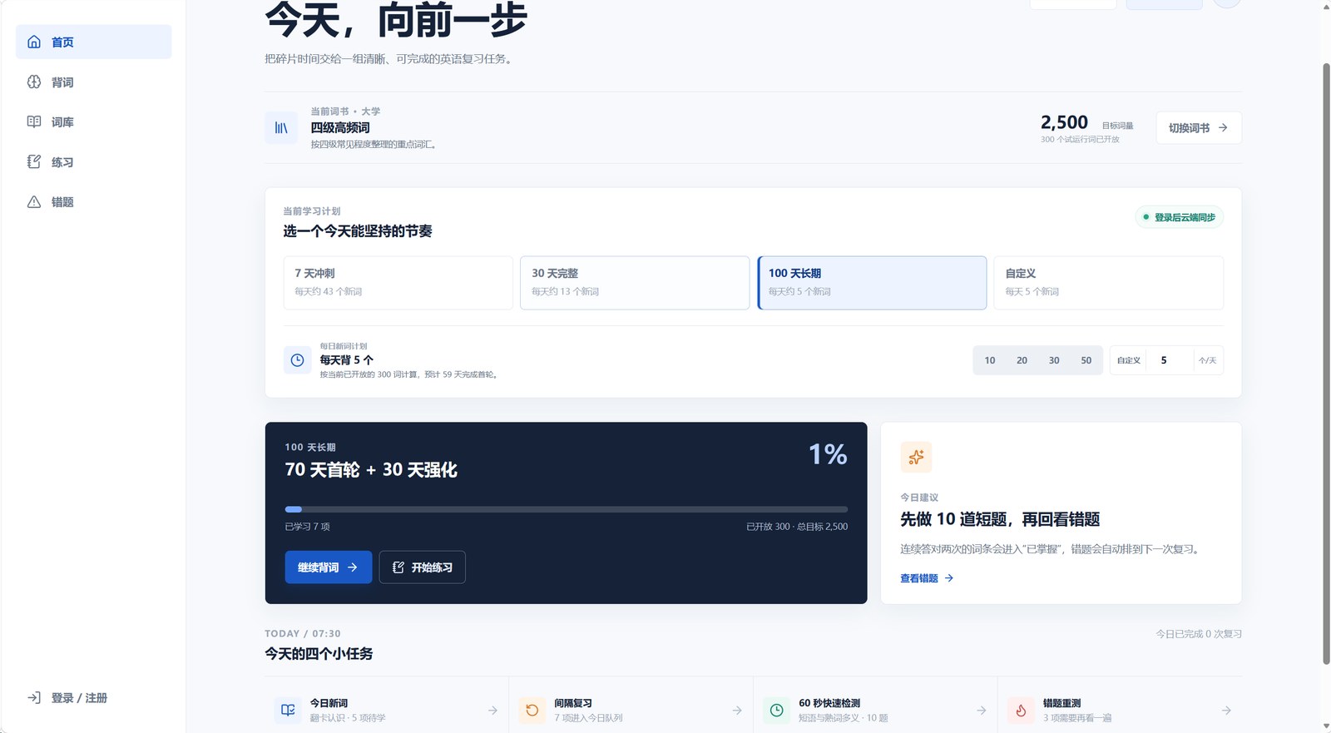Click the sparkle icon above 今日建议
The image size is (1331, 733).
(x=916, y=457)
